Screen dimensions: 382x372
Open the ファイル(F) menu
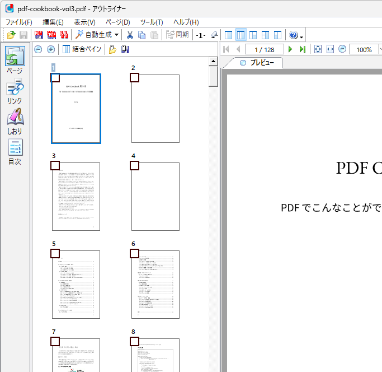(x=19, y=22)
